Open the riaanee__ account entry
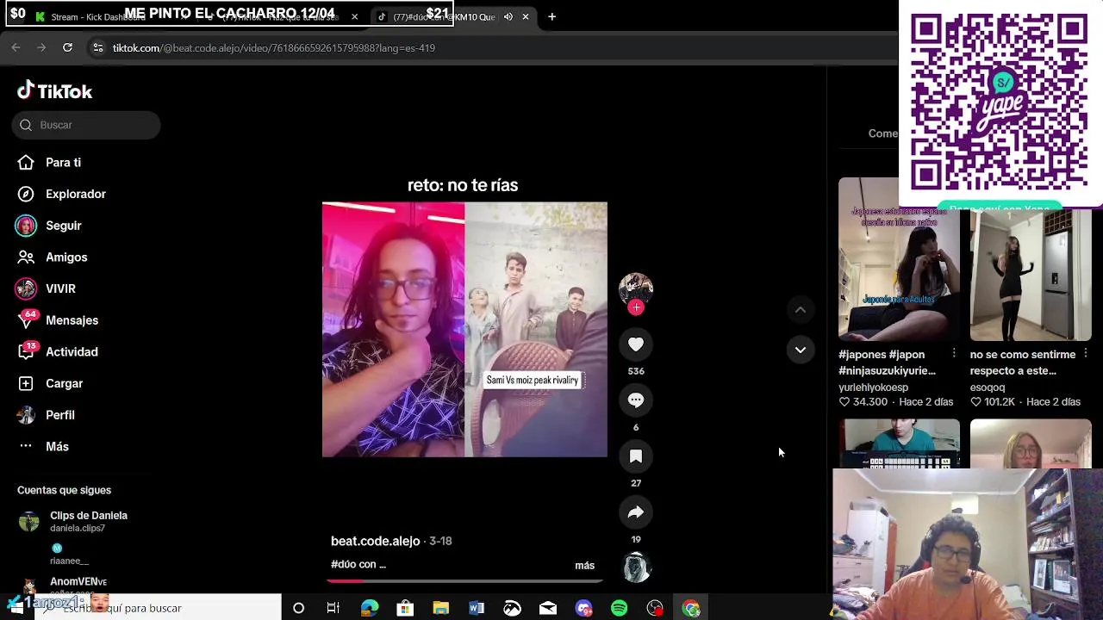Image resolution: width=1103 pixels, height=620 pixels. pyautogui.click(x=69, y=555)
